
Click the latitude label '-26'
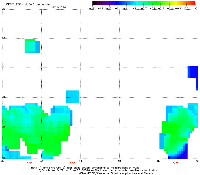pos(2,97)
